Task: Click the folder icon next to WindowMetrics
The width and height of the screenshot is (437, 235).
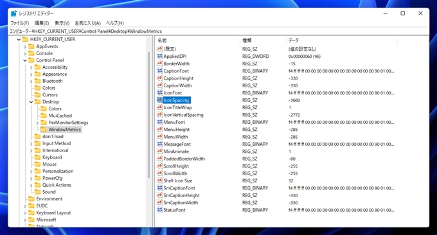Action: [44, 130]
